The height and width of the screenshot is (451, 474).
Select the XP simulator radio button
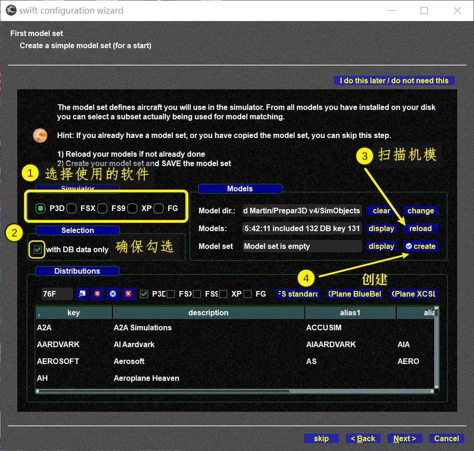click(x=132, y=208)
